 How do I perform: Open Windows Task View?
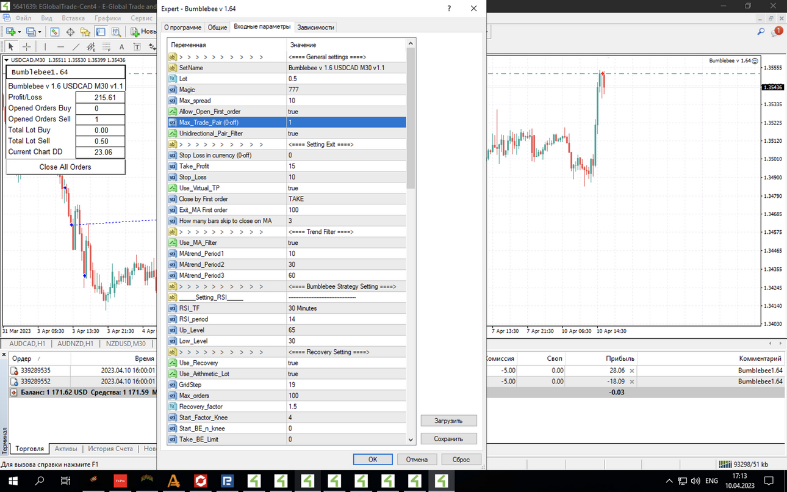point(66,481)
